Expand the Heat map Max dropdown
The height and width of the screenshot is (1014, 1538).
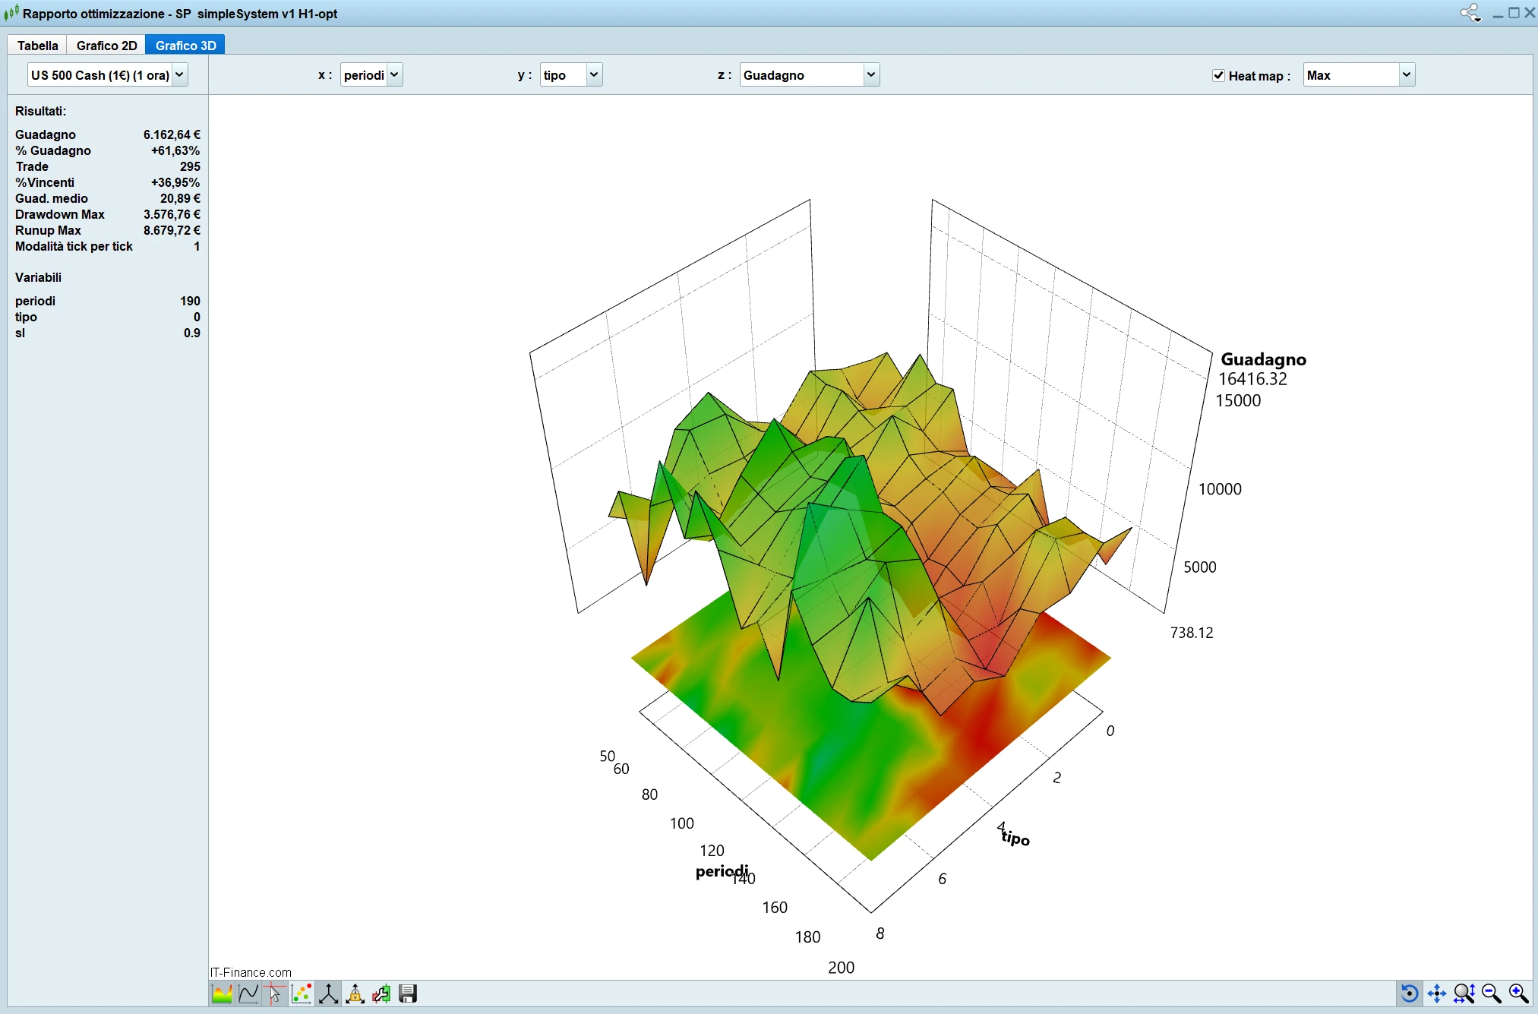(x=1359, y=74)
